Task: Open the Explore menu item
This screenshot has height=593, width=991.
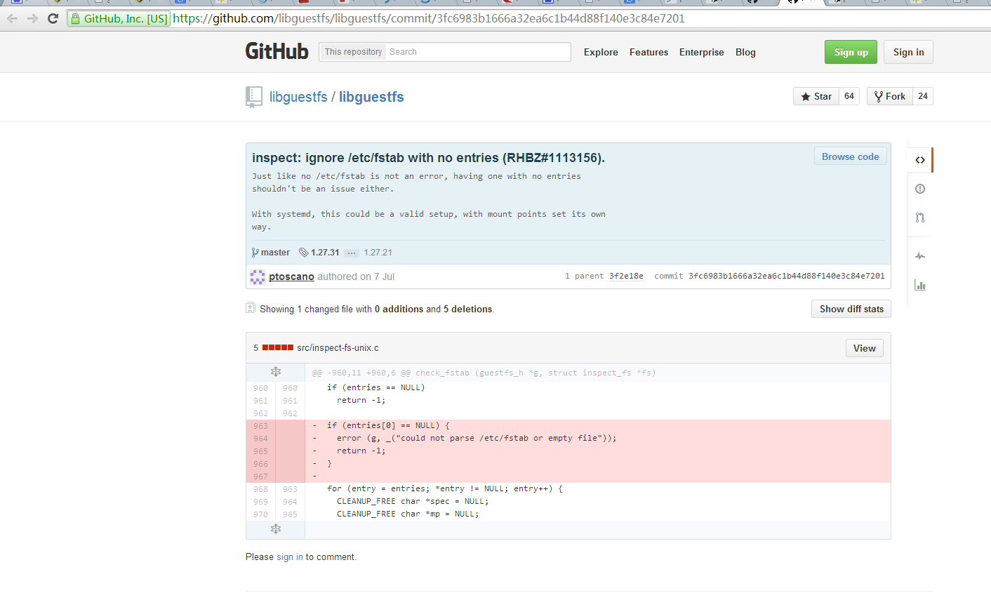Action: 601,52
